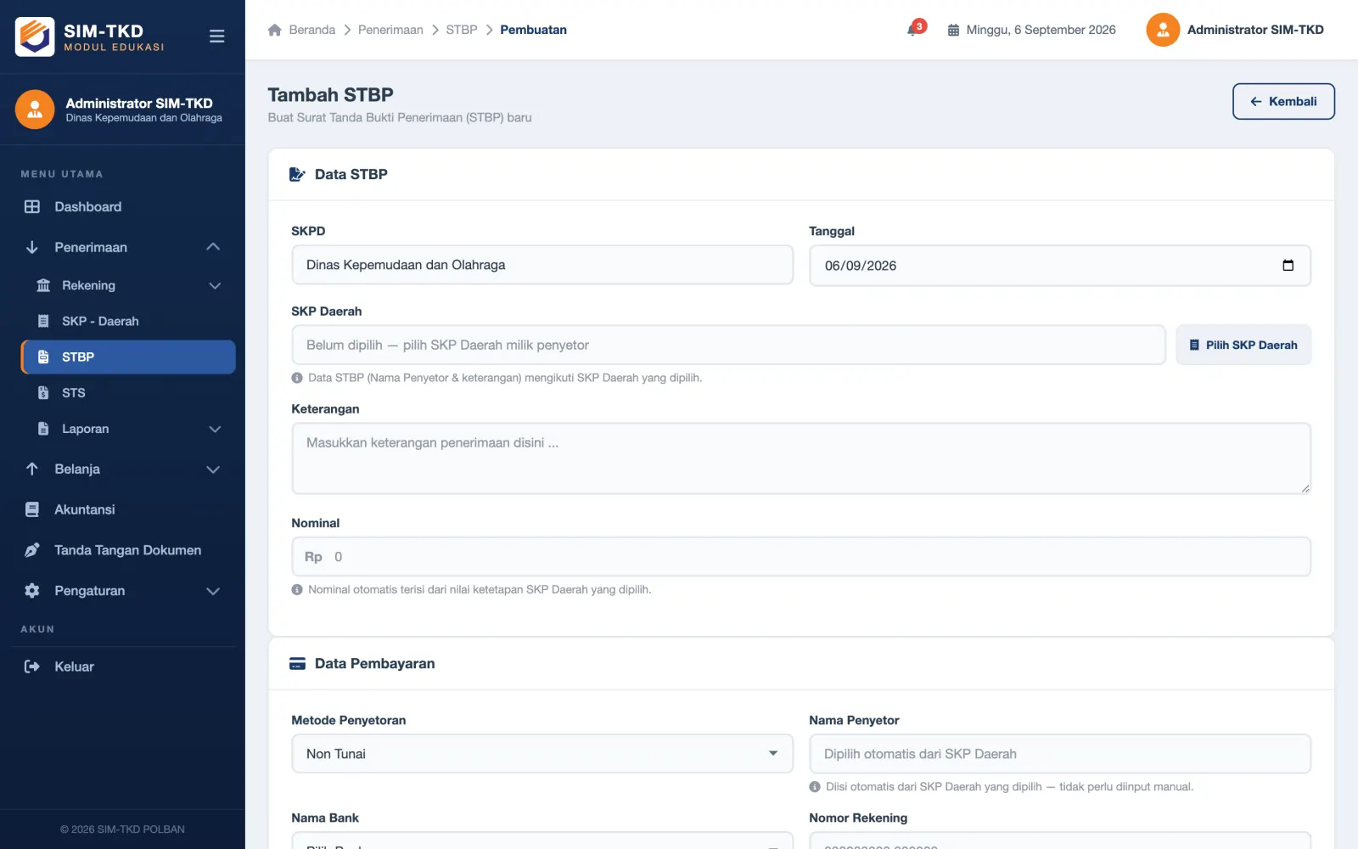1358x849 pixels.
Task: Open the notification bell with badge 3
Action: click(916, 28)
